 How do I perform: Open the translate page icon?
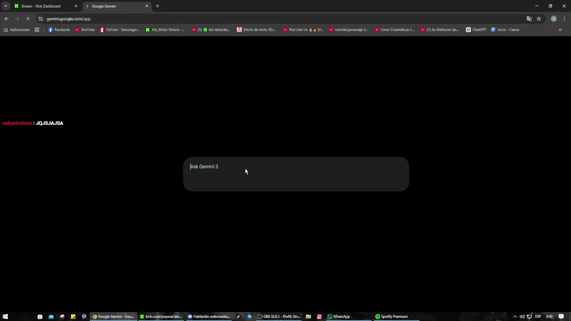pos(529,19)
